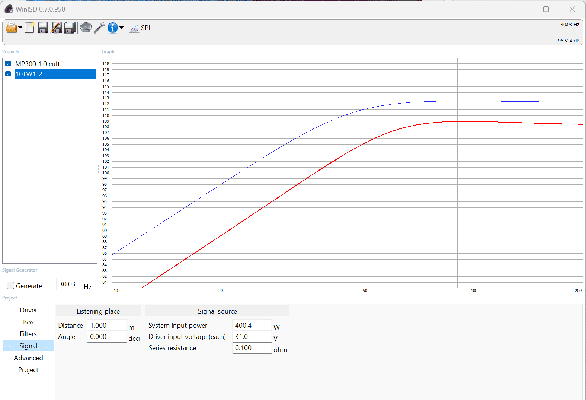The image size is (586, 400).
Task: Switch to the Filters tab
Action: (28, 334)
